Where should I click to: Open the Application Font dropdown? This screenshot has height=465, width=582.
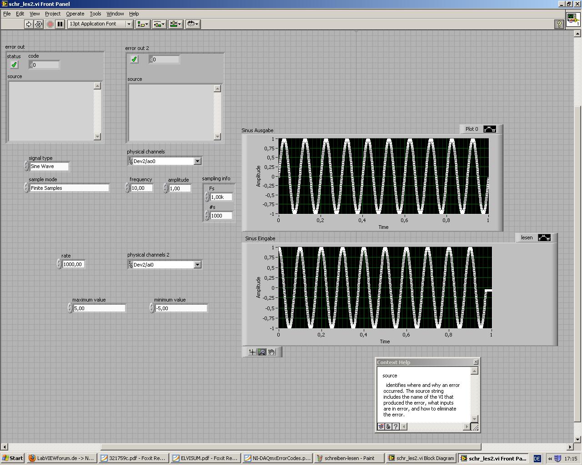coord(129,24)
